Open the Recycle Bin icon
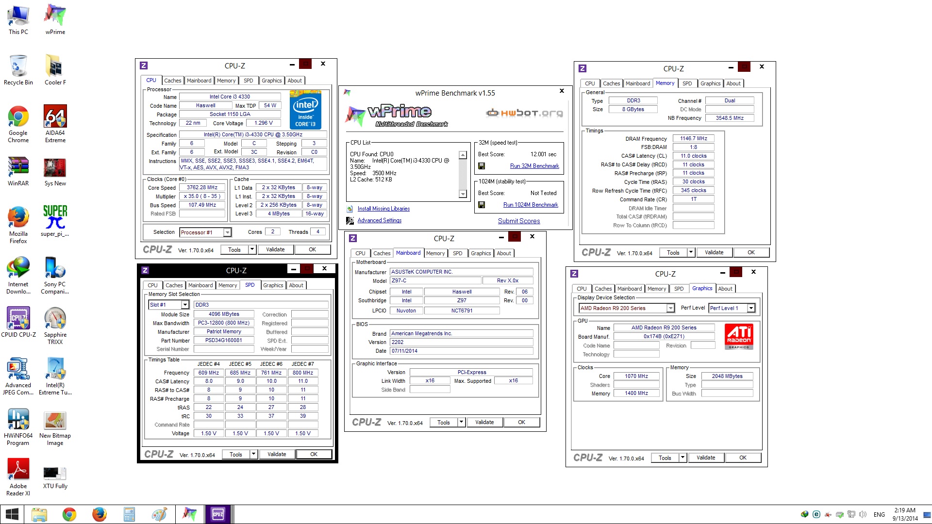This screenshot has height=524, width=932. click(18, 70)
